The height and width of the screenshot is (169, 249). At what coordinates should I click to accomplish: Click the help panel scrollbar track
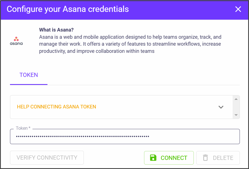[236, 107]
